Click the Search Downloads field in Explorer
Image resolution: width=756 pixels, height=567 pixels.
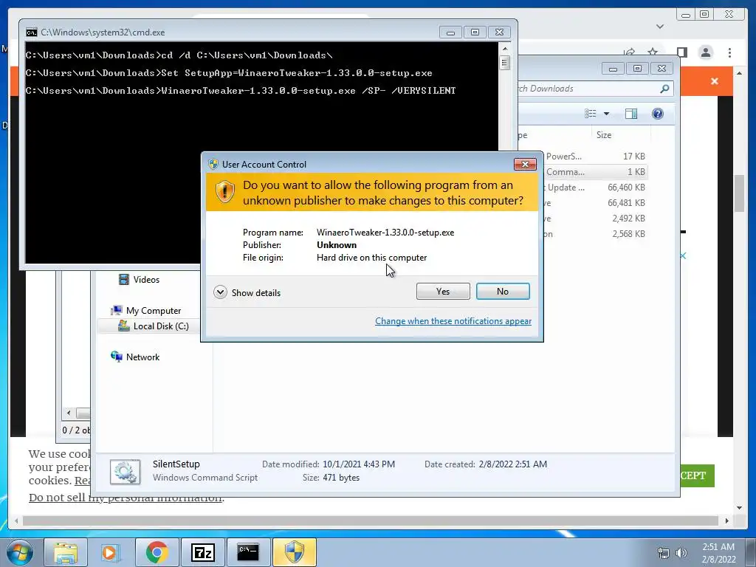pyautogui.click(x=588, y=89)
